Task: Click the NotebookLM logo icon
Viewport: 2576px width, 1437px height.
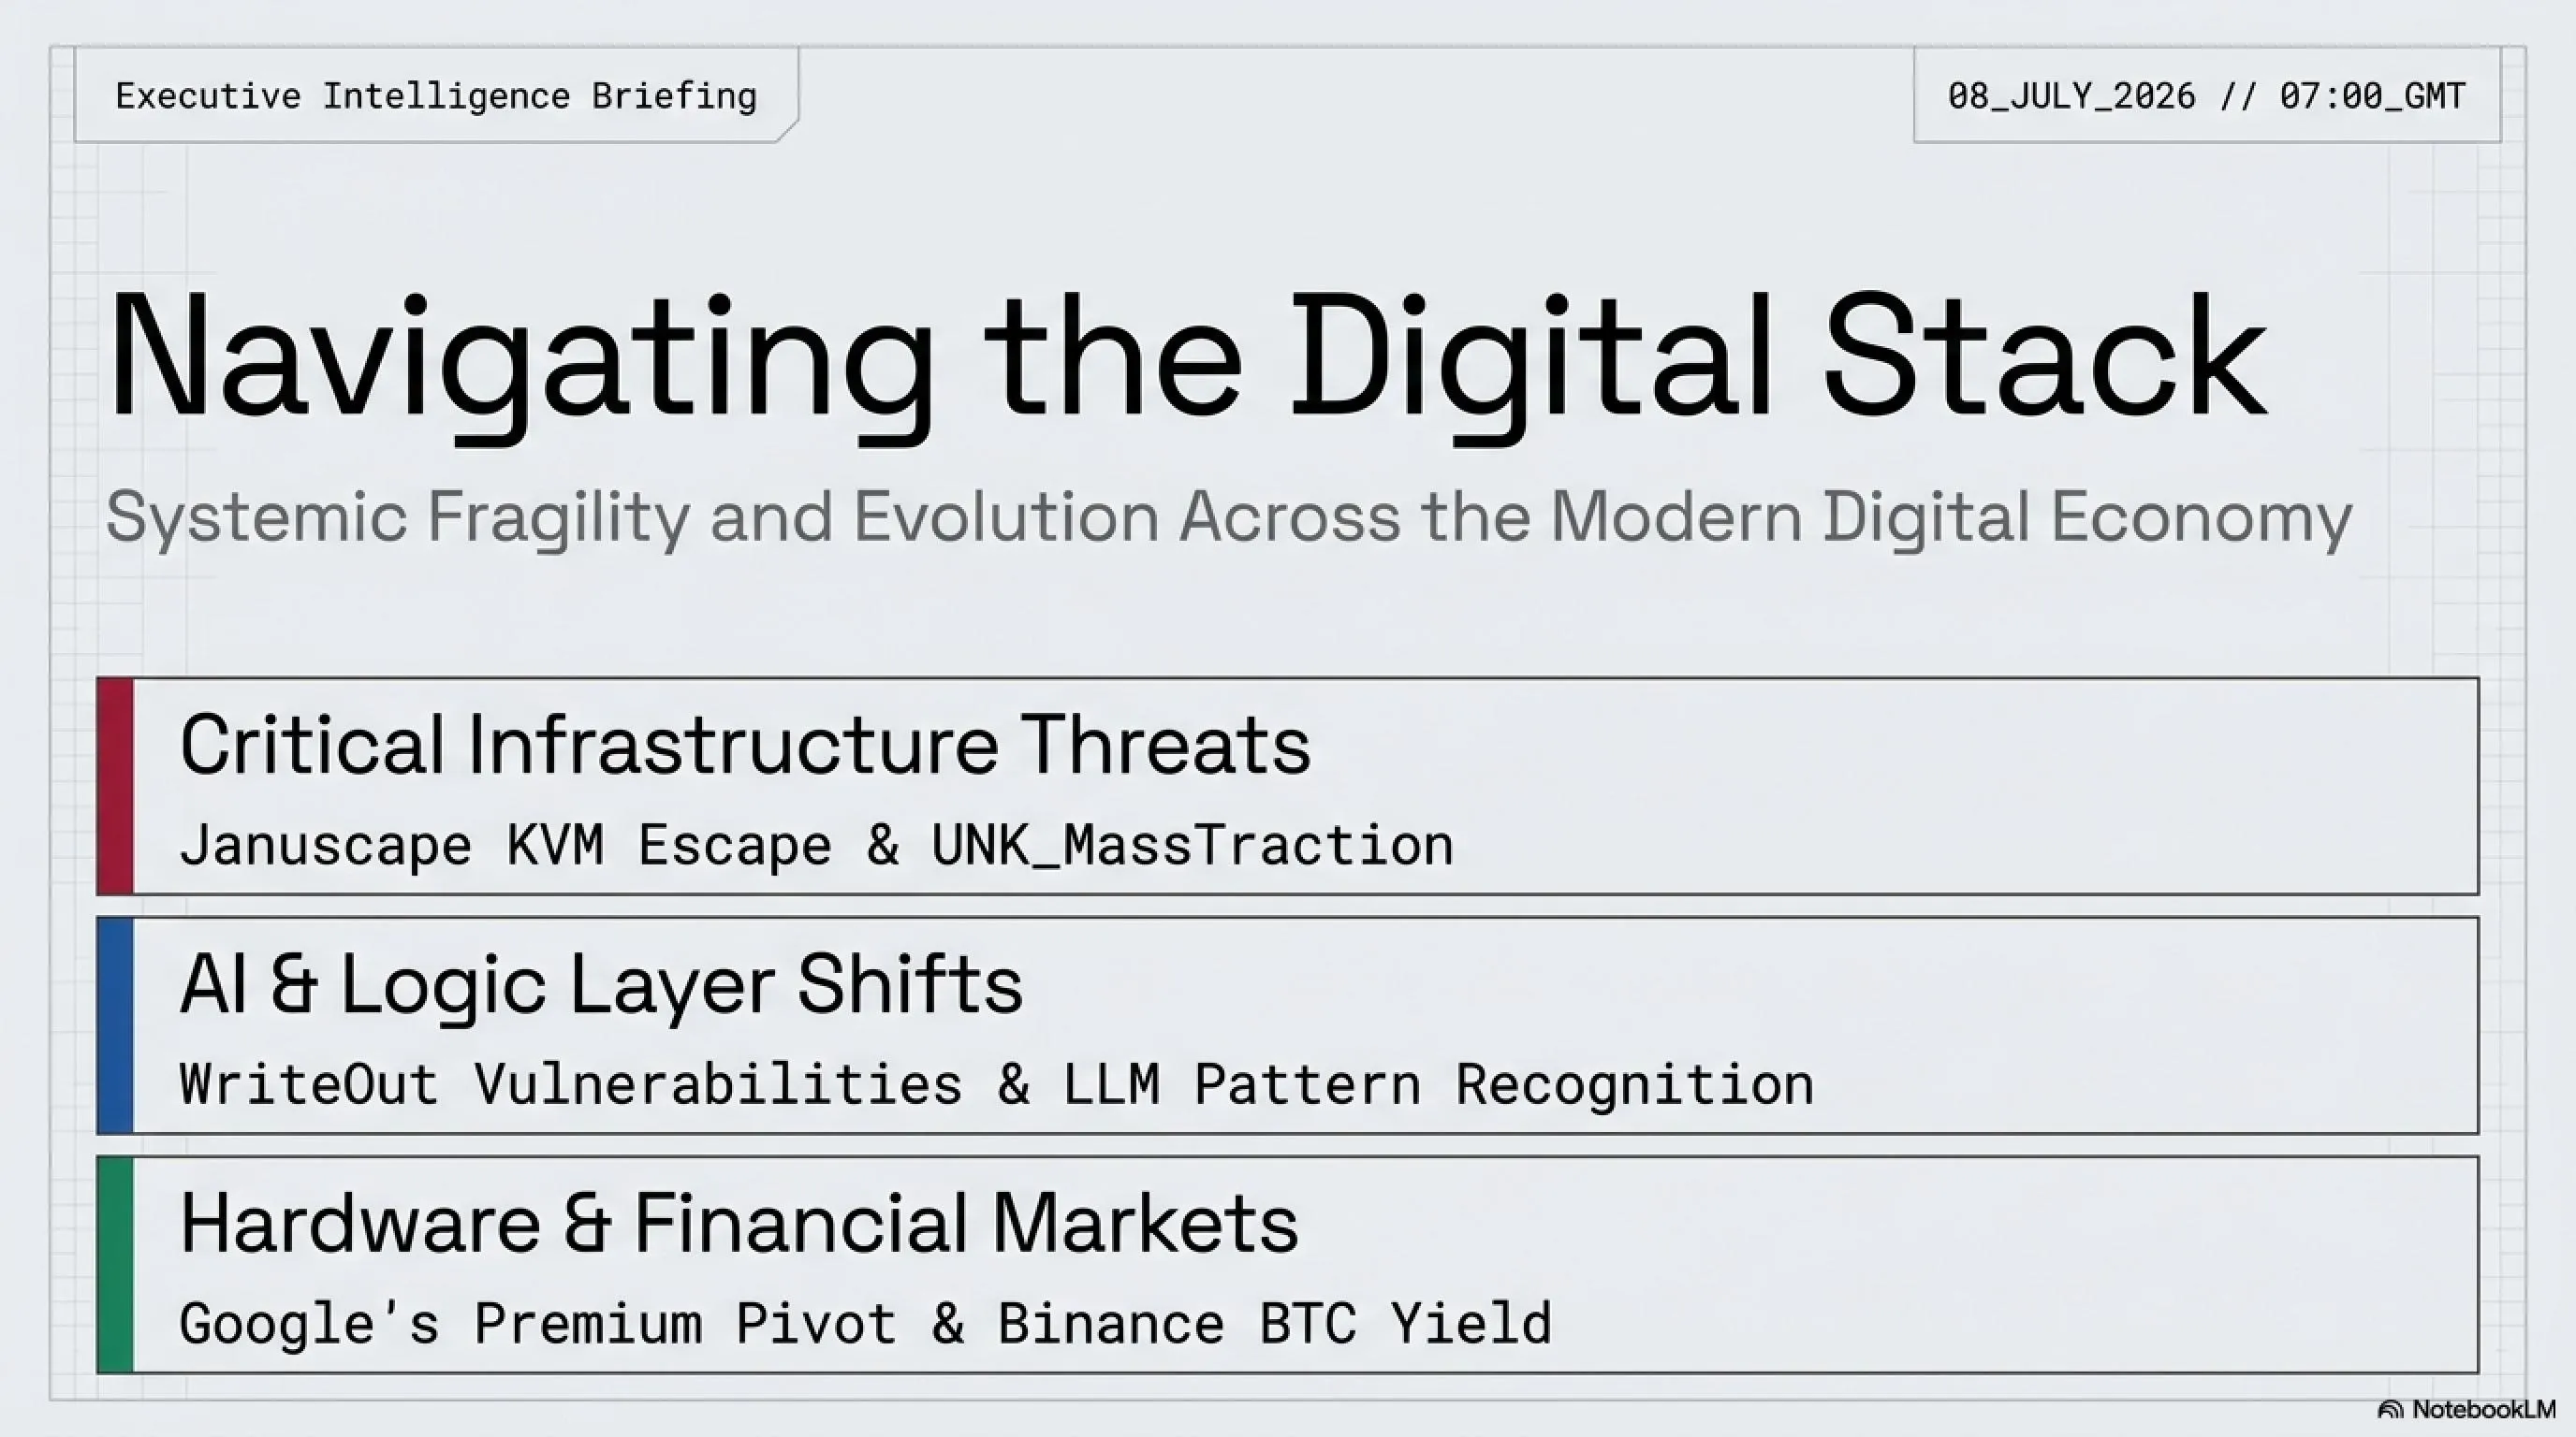Action: point(2390,1410)
